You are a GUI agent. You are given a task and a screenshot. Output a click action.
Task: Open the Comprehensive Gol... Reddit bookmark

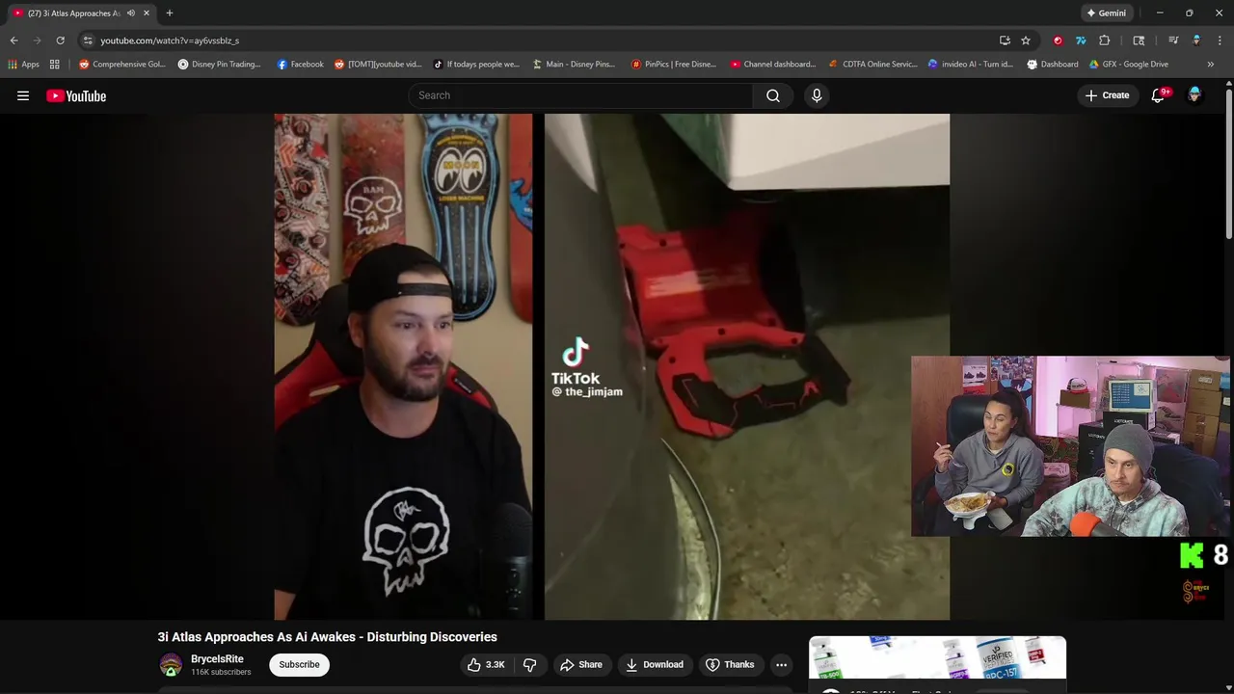tap(122, 65)
